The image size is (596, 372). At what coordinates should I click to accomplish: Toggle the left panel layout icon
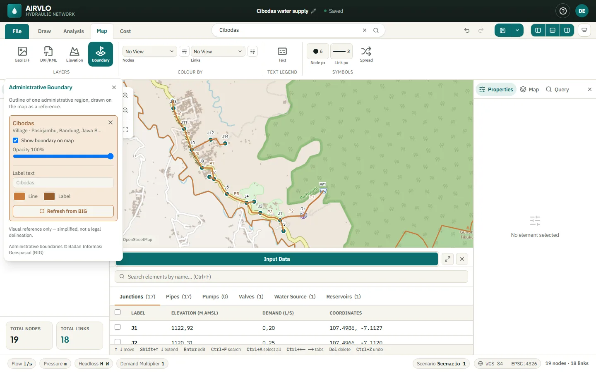coord(538,30)
